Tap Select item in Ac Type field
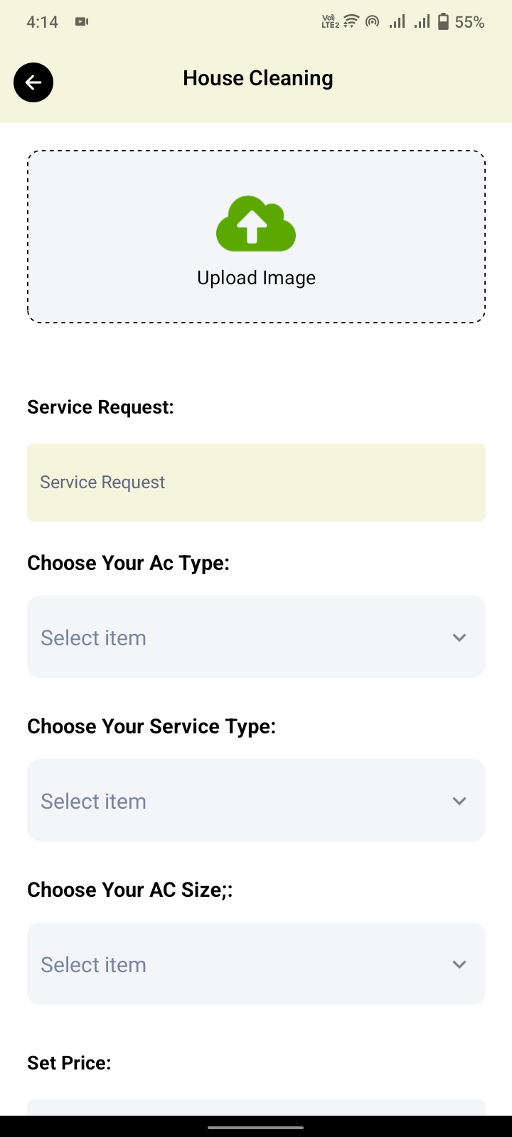The height and width of the screenshot is (1137, 512). (94, 637)
